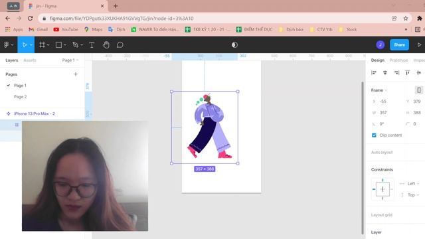Open the Page 1 dropdown in the Layers panel

[x=70, y=60]
